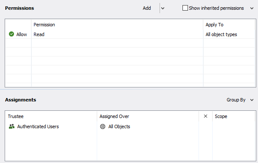The width and height of the screenshot is (258, 163).
Task: Enable Show inherited permissions checkbox
Action: 185,8
